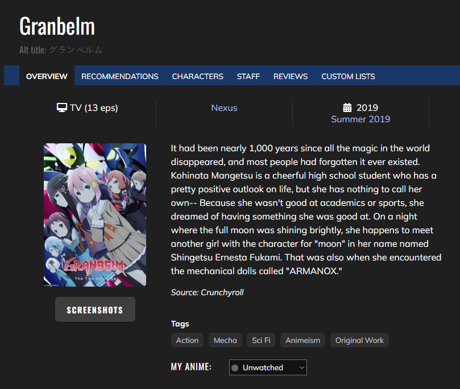Switch to the Recommendations tab

[x=120, y=76]
